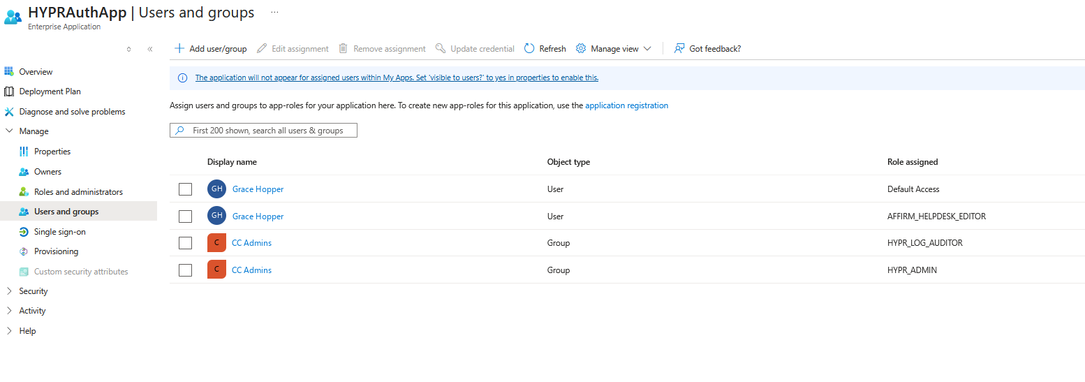Open the Security section label
This screenshot has width=1085, height=382.
pyautogui.click(x=34, y=291)
